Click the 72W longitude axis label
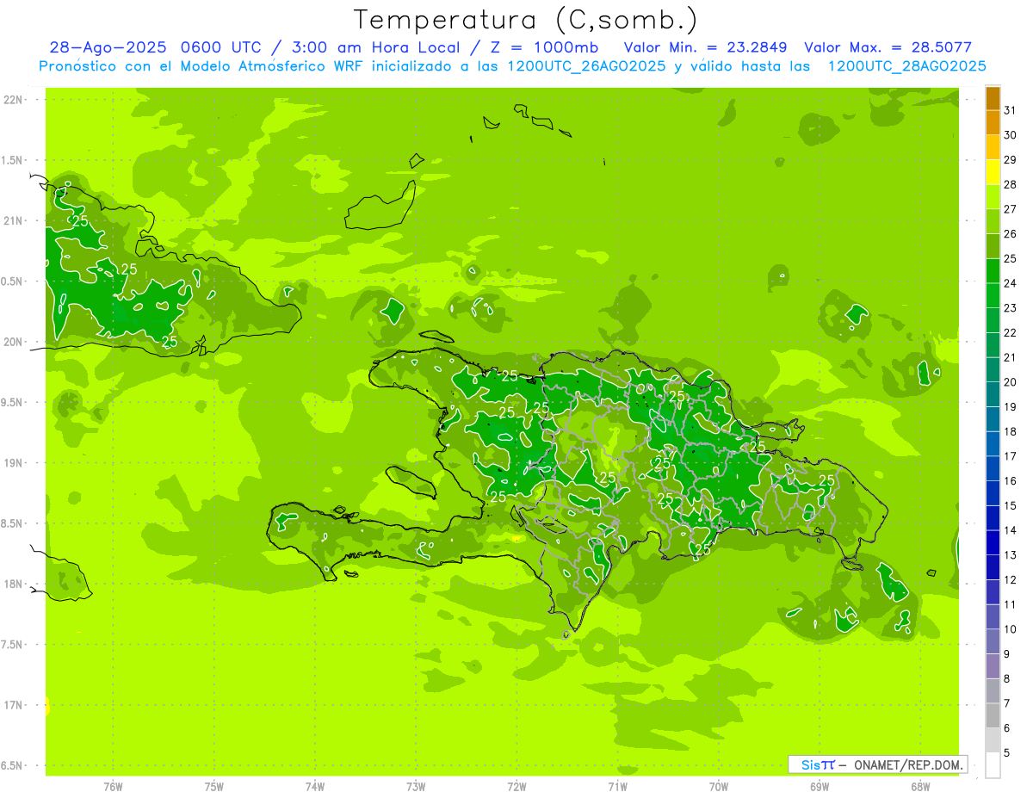1033x798 pixels. coord(516,786)
